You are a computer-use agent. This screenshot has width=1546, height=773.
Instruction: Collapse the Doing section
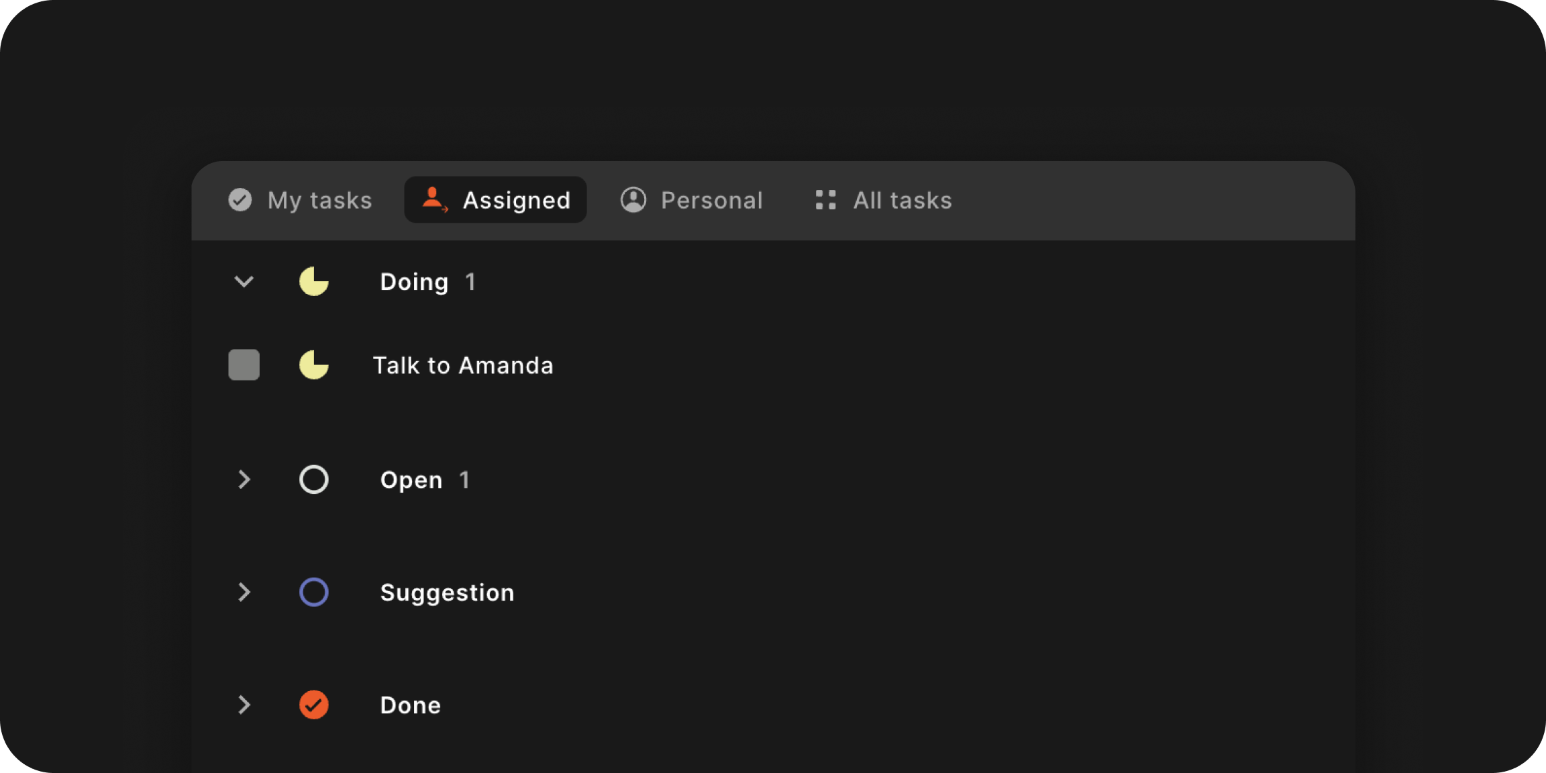point(244,282)
